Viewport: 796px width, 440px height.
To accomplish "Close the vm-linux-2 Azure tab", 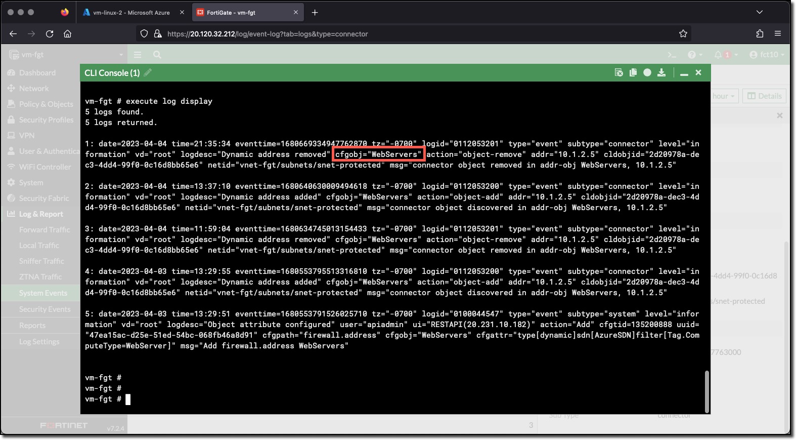I will (182, 13).
